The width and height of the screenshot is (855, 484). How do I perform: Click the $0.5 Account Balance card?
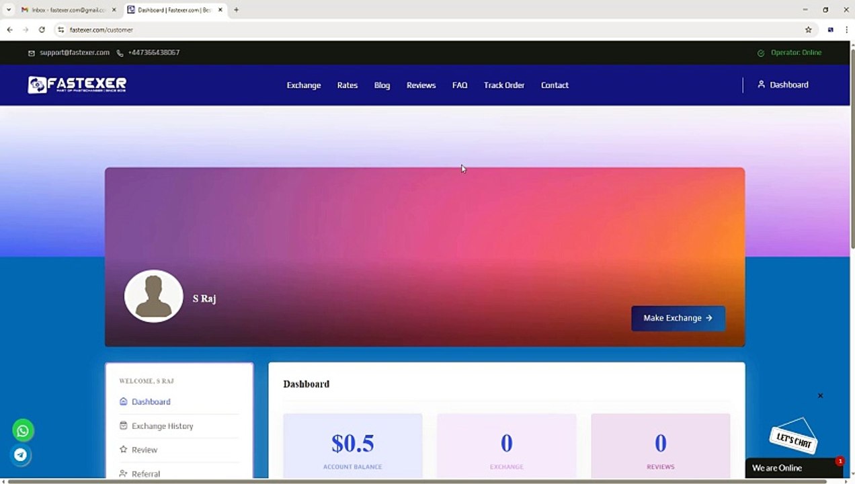coord(353,447)
